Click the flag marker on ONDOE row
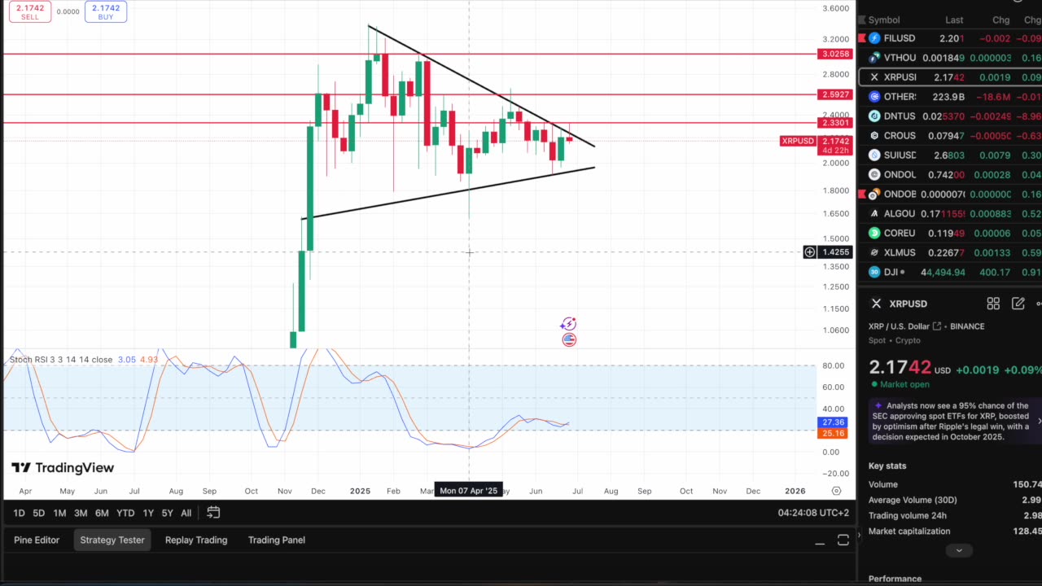The image size is (1042, 586). tap(861, 195)
